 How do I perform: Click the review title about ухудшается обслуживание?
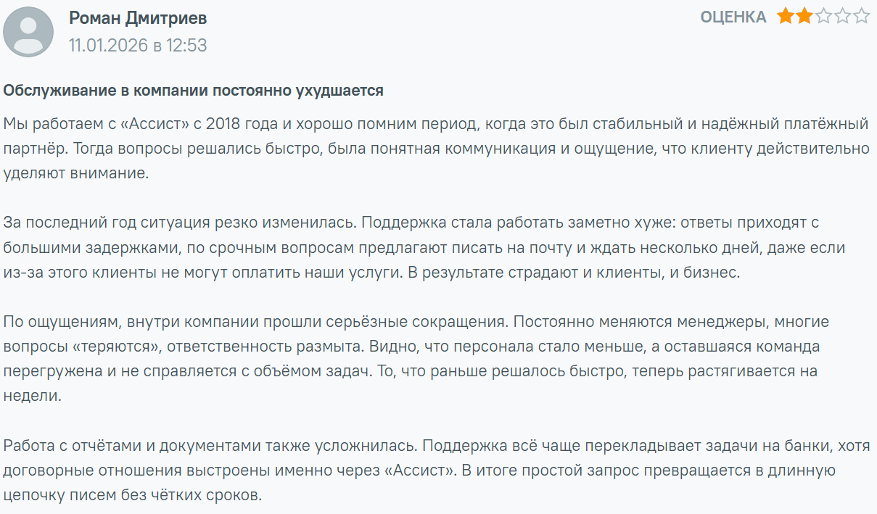pos(193,91)
